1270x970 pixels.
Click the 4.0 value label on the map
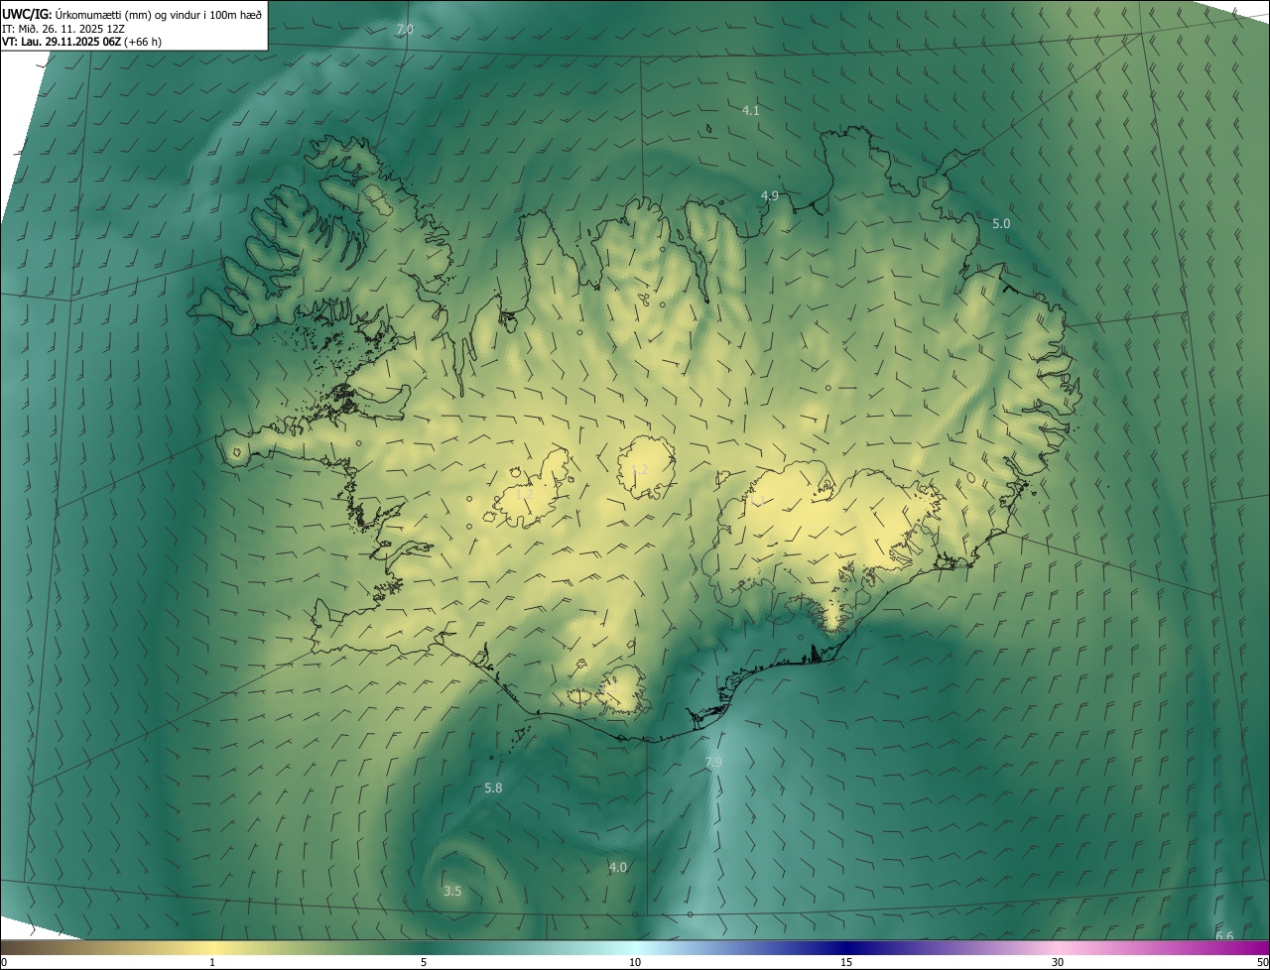617,868
